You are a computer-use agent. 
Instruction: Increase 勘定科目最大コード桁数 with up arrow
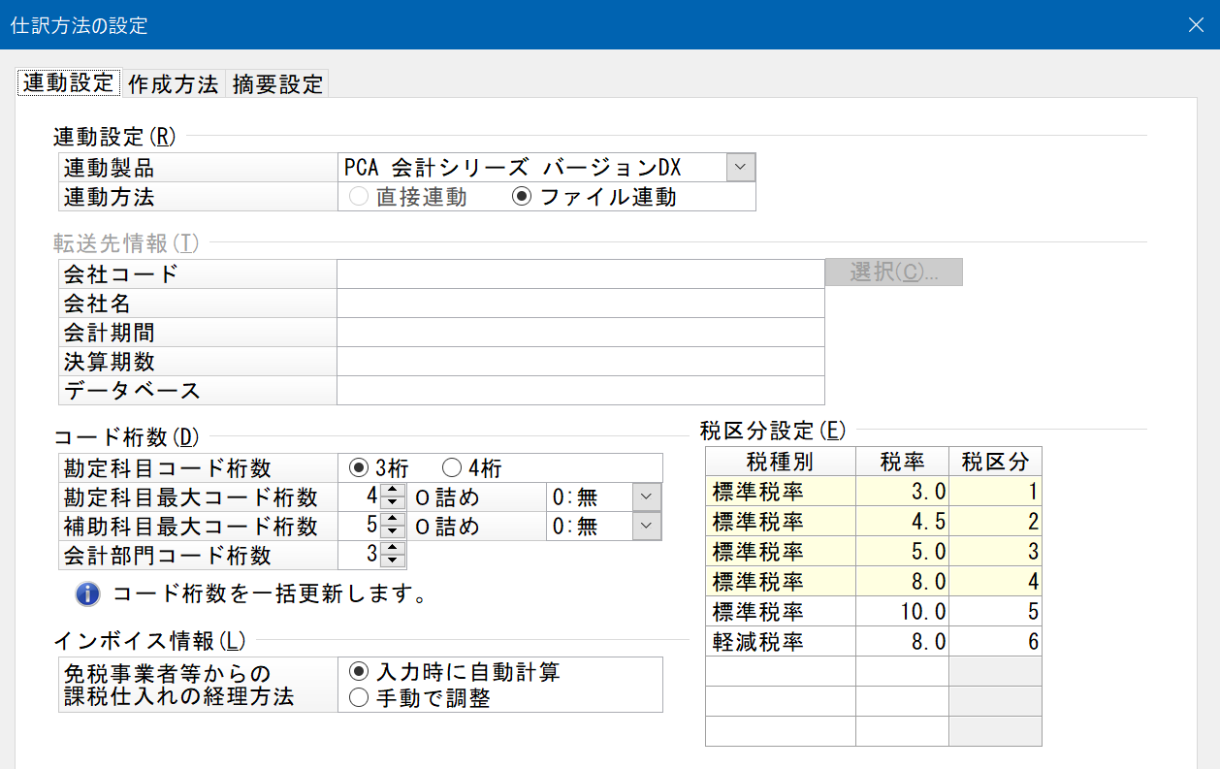393,492
